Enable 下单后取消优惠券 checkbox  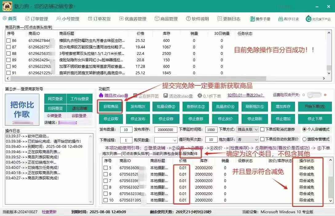coord(262,129)
